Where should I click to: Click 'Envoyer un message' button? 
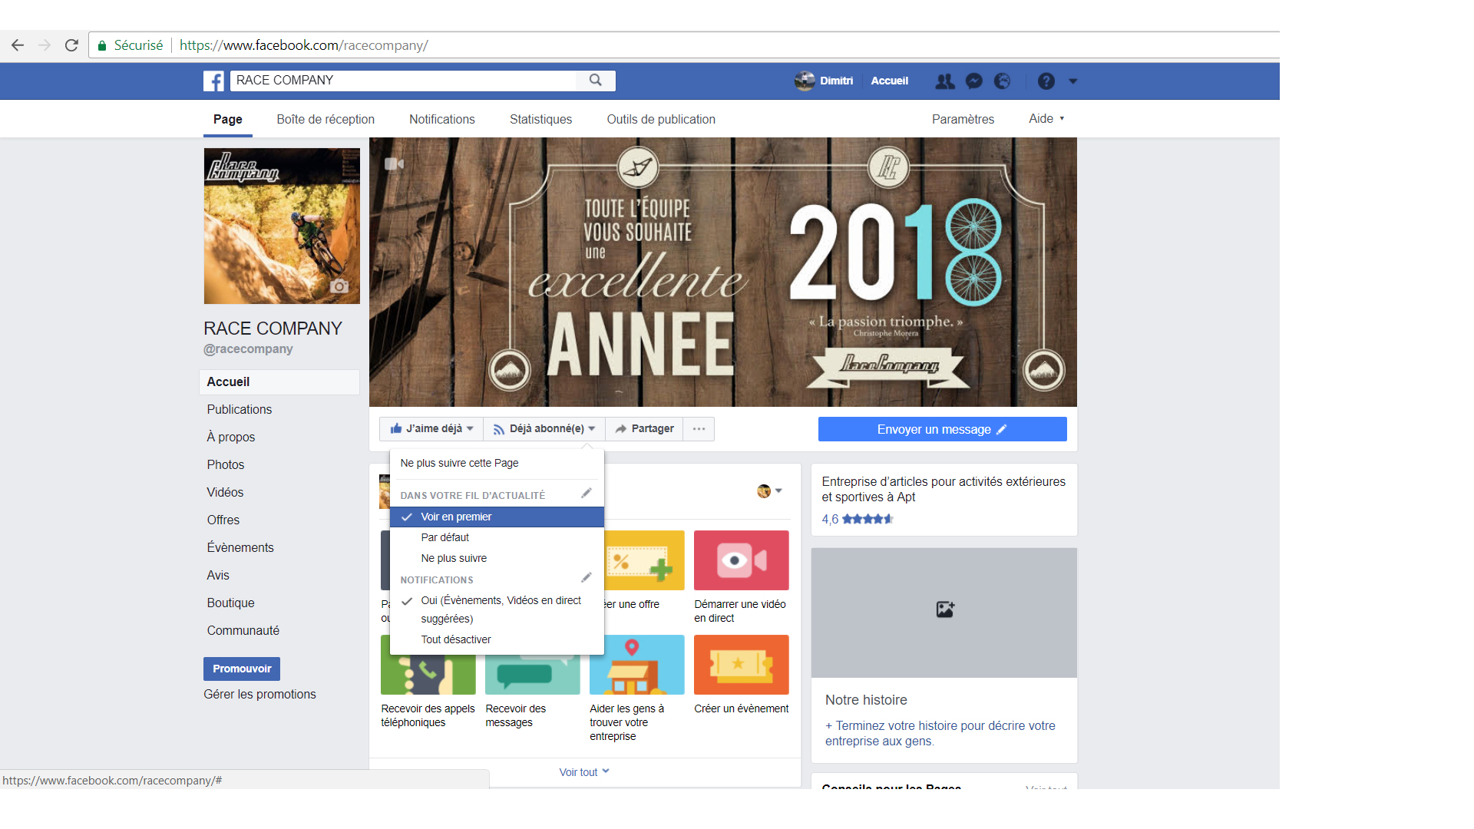click(943, 429)
